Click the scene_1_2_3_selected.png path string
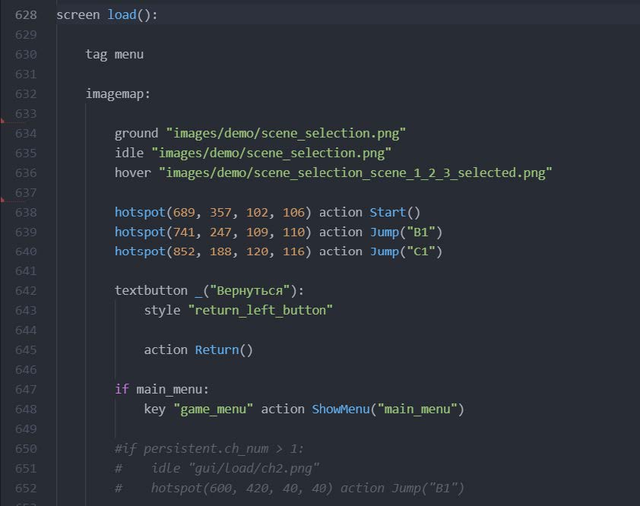This screenshot has width=640, height=506. [355, 173]
